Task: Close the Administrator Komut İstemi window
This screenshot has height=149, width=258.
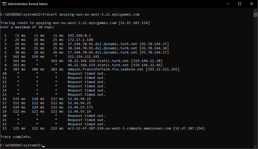Action: pos(252,4)
